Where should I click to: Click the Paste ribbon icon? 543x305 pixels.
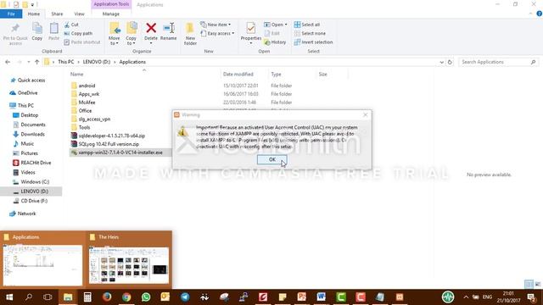(x=53, y=32)
